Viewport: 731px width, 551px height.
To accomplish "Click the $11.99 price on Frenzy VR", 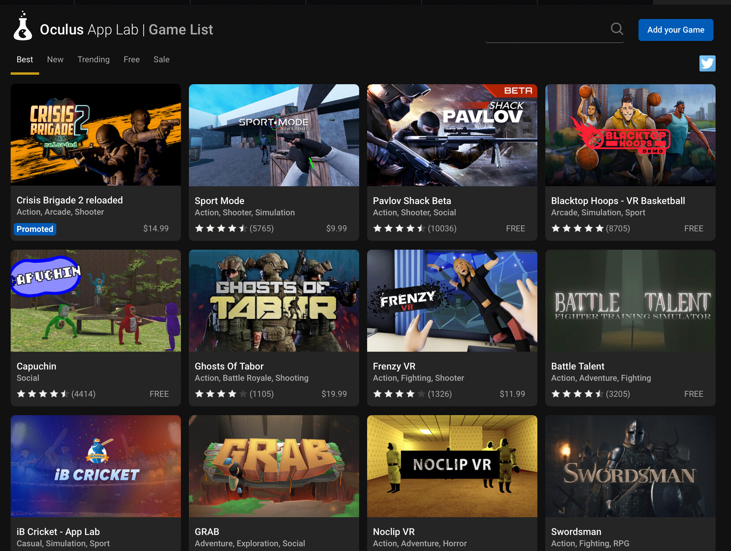I will coord(512,394).
